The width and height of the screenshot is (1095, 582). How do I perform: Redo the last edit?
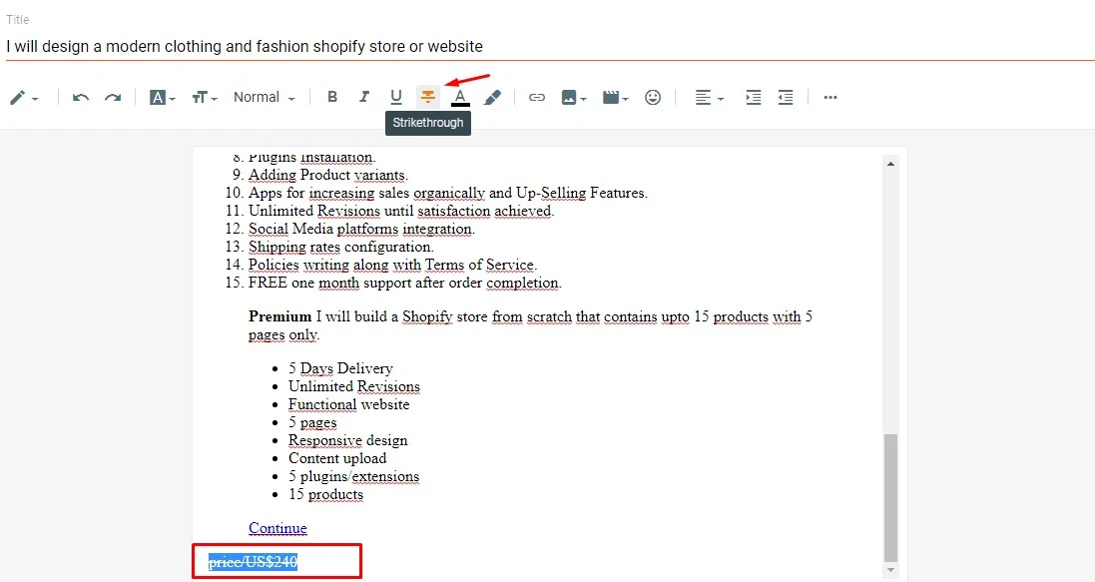113,98
